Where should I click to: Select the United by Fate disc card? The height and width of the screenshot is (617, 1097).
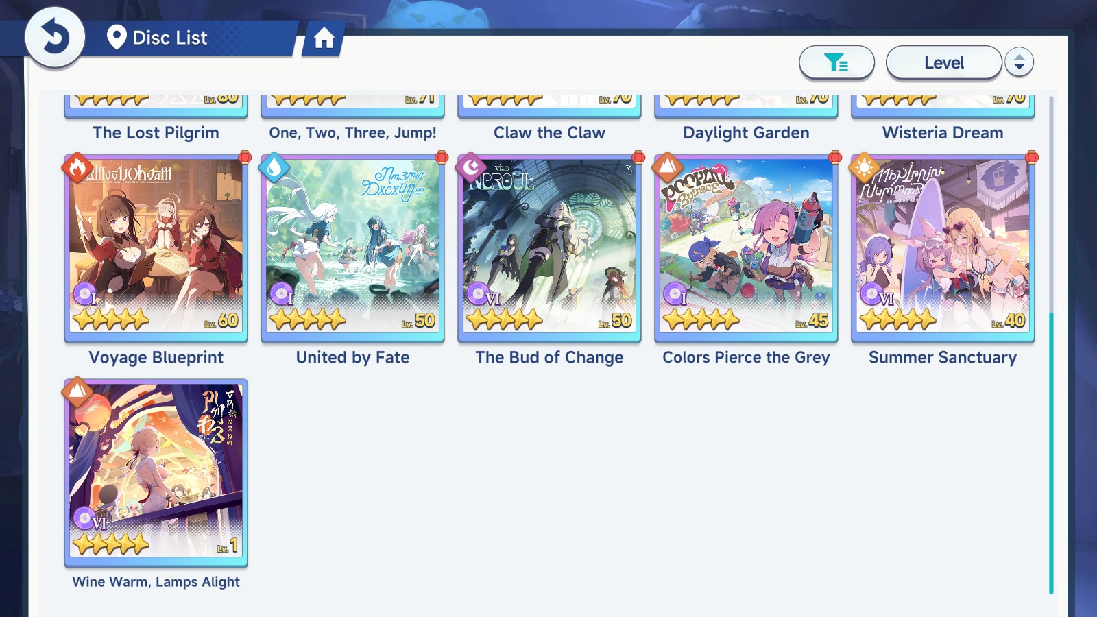pos(353,248)
